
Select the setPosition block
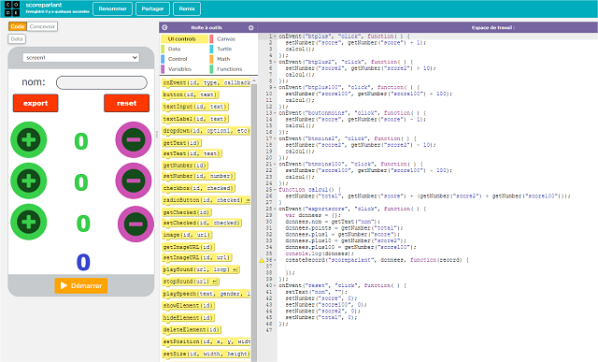pos(206,341)
